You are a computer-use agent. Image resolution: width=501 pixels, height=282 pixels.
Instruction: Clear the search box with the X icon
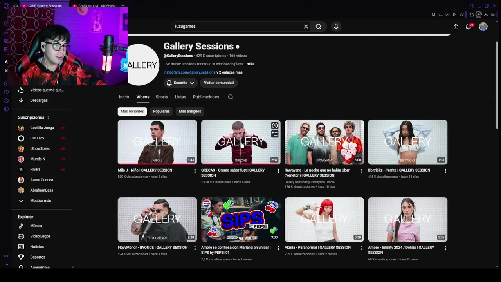click(306, 26)
